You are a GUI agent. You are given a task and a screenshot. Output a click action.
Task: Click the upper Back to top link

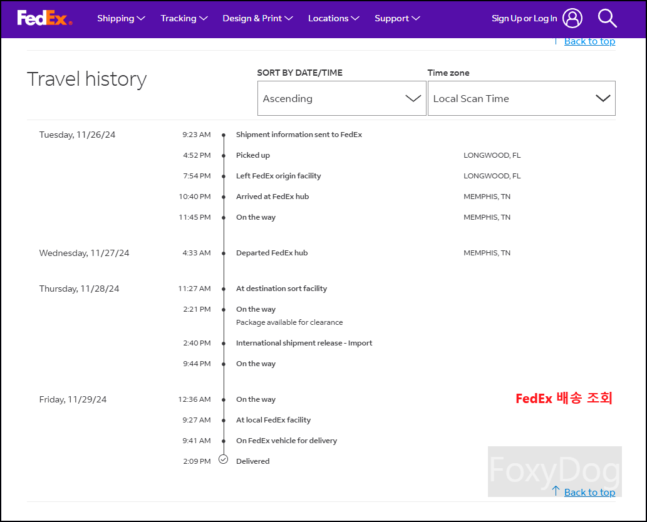pos(589,41)
